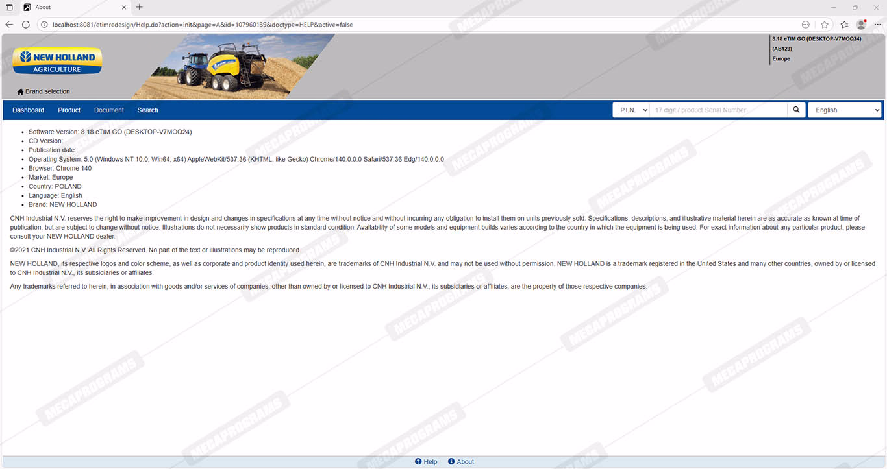This screenshot has height=469, width=887.
Task: Click the home icon beside Brand selection
Action: pos(20,91)
